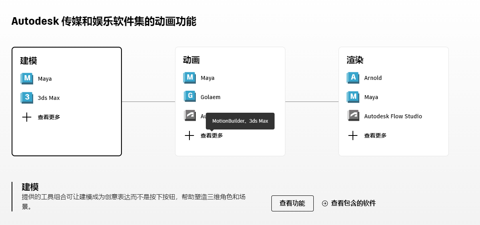The width and height of the screenshot is (480, 225).
Task: Click the Flow Studio icon in 动画 card
Action: [189, 116]
